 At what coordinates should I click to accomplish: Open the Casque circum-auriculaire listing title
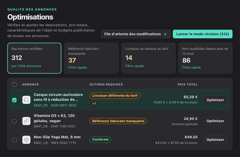point(58,97)
